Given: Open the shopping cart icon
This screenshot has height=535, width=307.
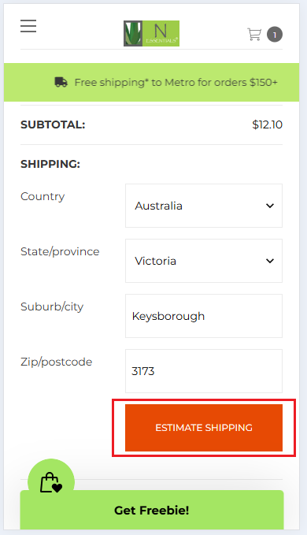Looking at the screenshot, I should point(254,34).
